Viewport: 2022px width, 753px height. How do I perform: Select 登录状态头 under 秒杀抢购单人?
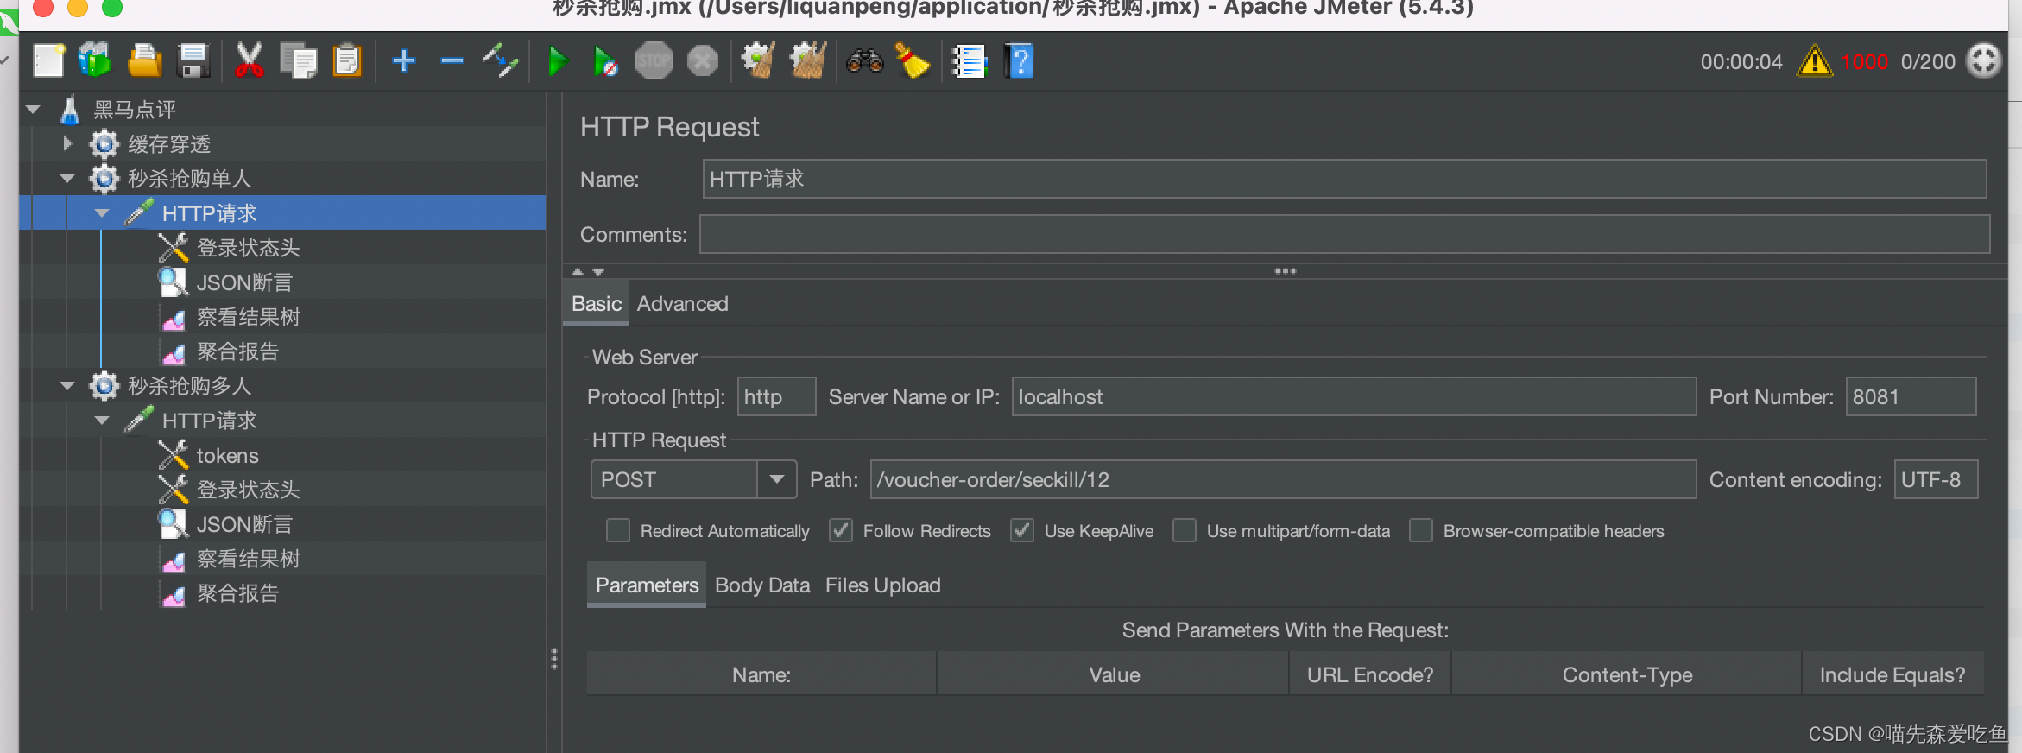(249, 248)
